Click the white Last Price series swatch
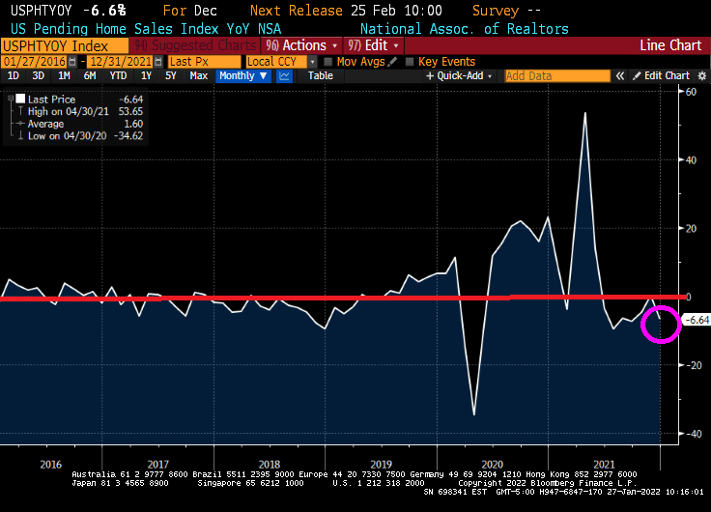Image resolution: width=711 pixels, height=512 pixels. (x=20, y=99)
